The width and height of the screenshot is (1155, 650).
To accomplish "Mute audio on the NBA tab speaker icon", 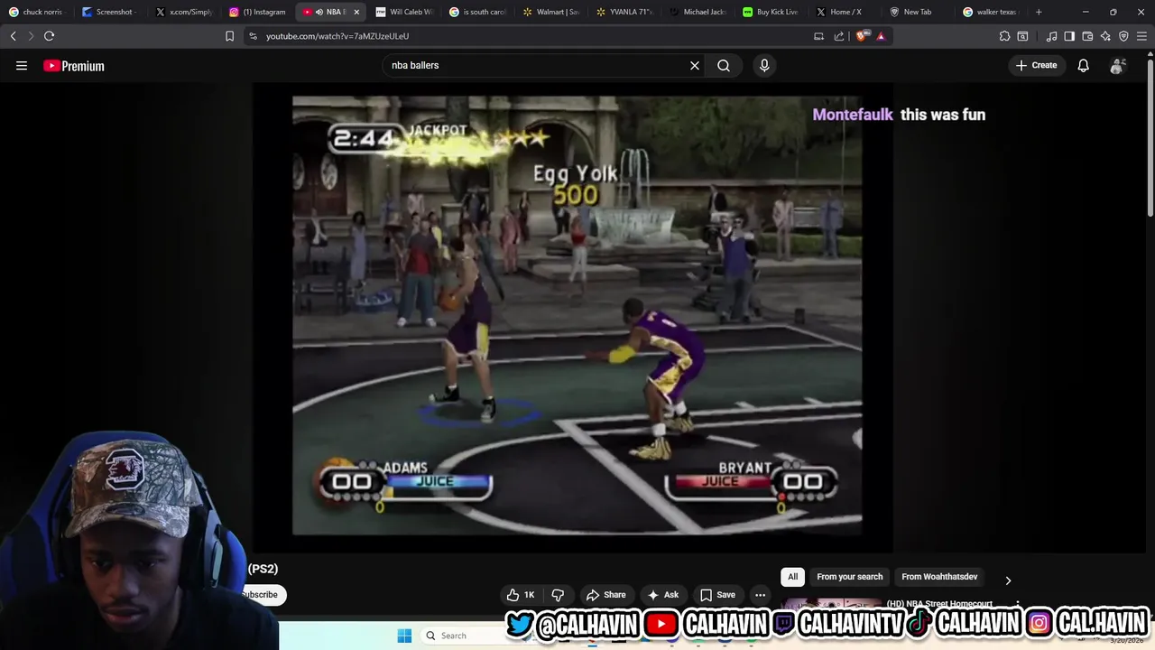I will tap(319, 12).
